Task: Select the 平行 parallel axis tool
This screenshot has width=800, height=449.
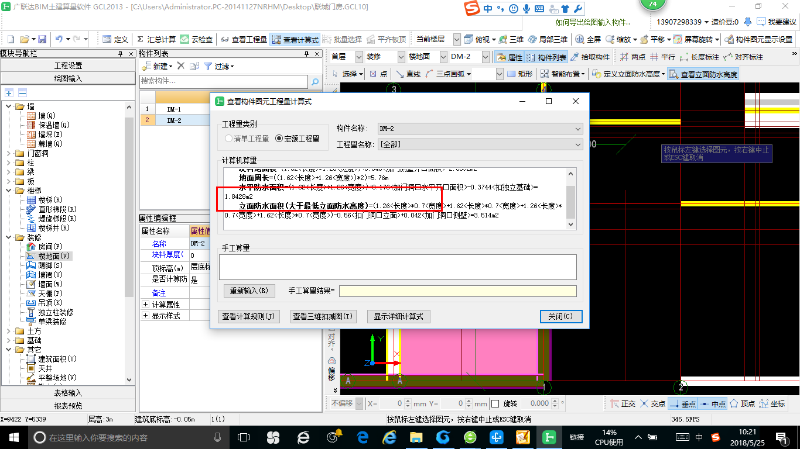Action: click(662, 57)
